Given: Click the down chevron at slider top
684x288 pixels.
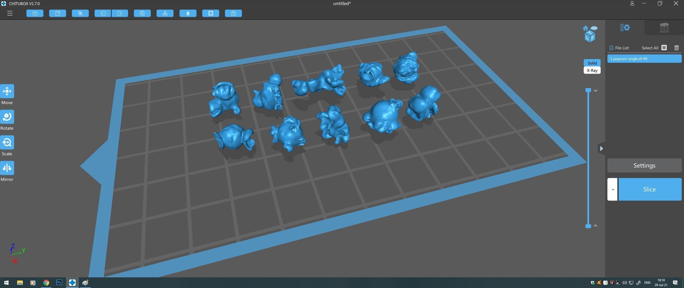Looking at the screenshot, I should (596, 91).
